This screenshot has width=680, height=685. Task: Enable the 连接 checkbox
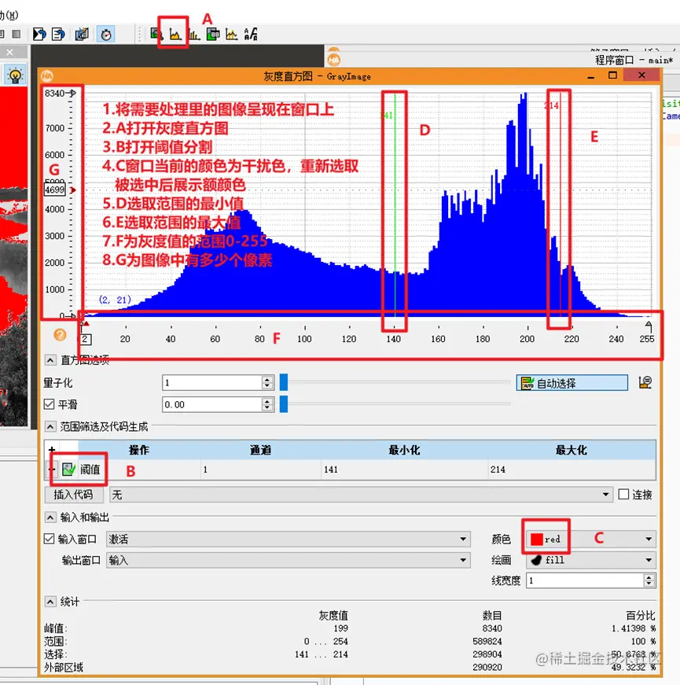623,494
